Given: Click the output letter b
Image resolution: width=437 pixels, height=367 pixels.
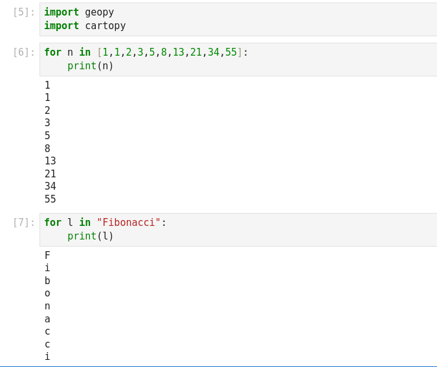Looking at the screenshot, I should [x=47, y=281].
